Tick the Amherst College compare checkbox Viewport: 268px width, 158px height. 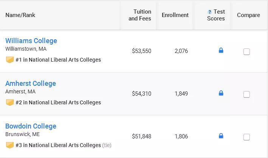246,94
